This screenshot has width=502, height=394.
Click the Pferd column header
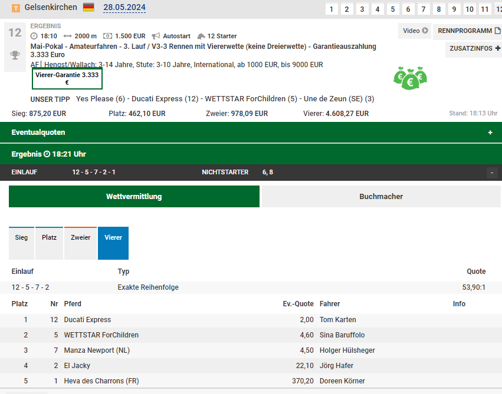coord(73,304)
